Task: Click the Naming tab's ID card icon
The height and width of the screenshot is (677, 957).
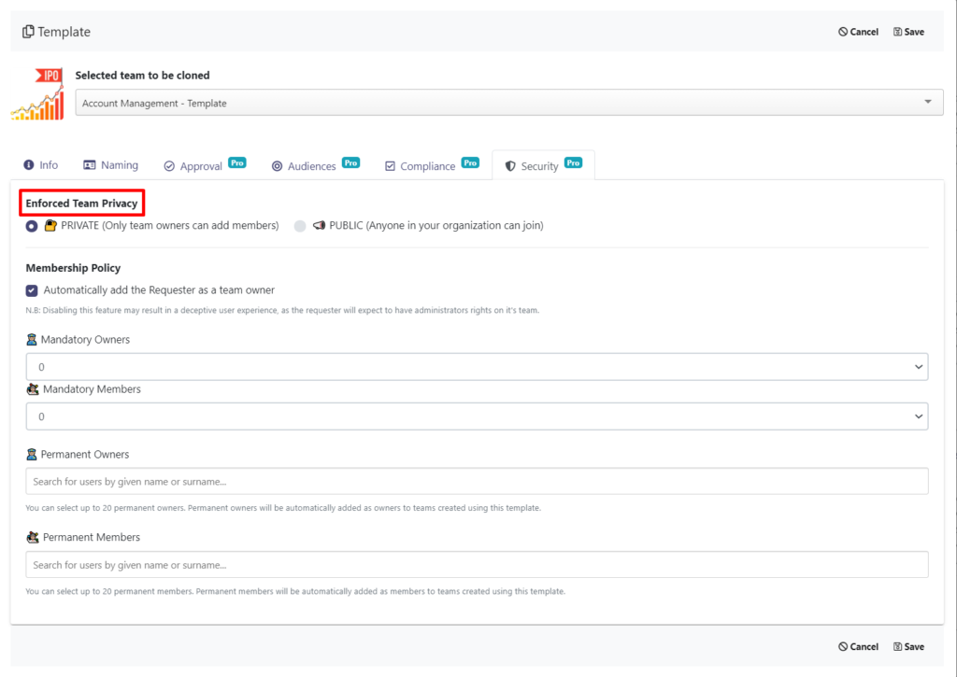Action: point(90,165)
